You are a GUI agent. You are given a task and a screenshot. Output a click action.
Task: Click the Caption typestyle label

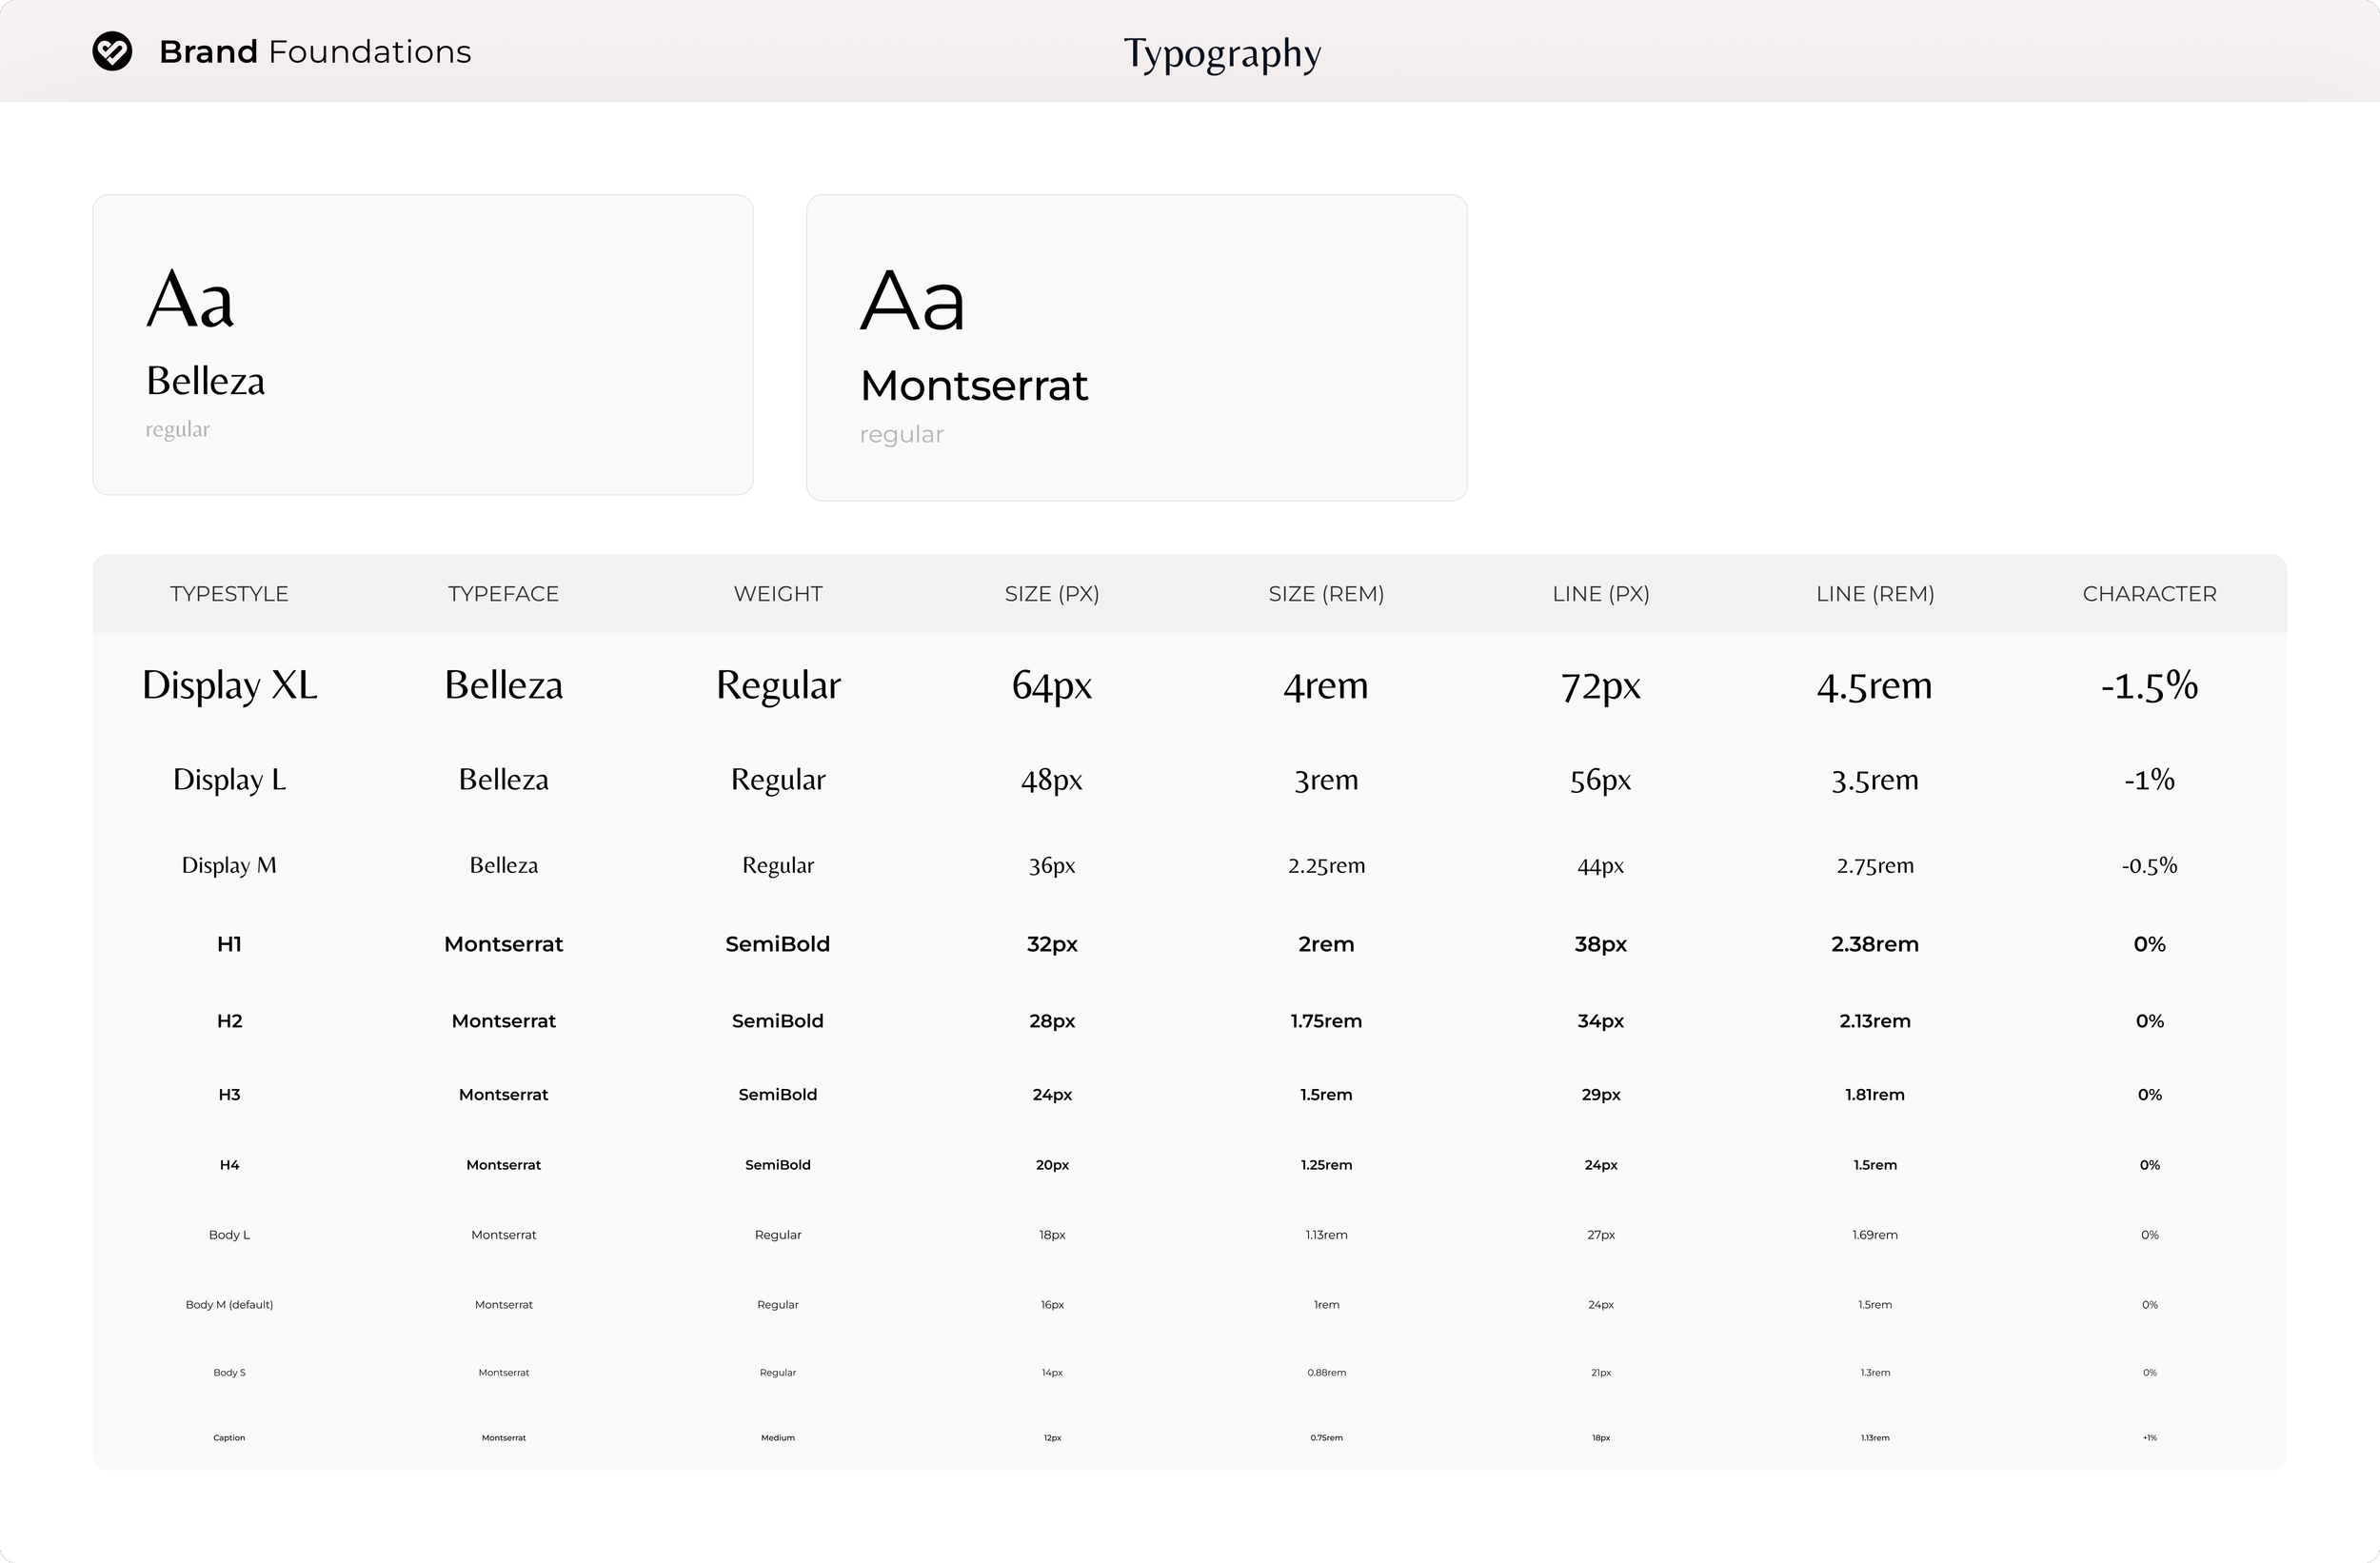[229, 1437]
